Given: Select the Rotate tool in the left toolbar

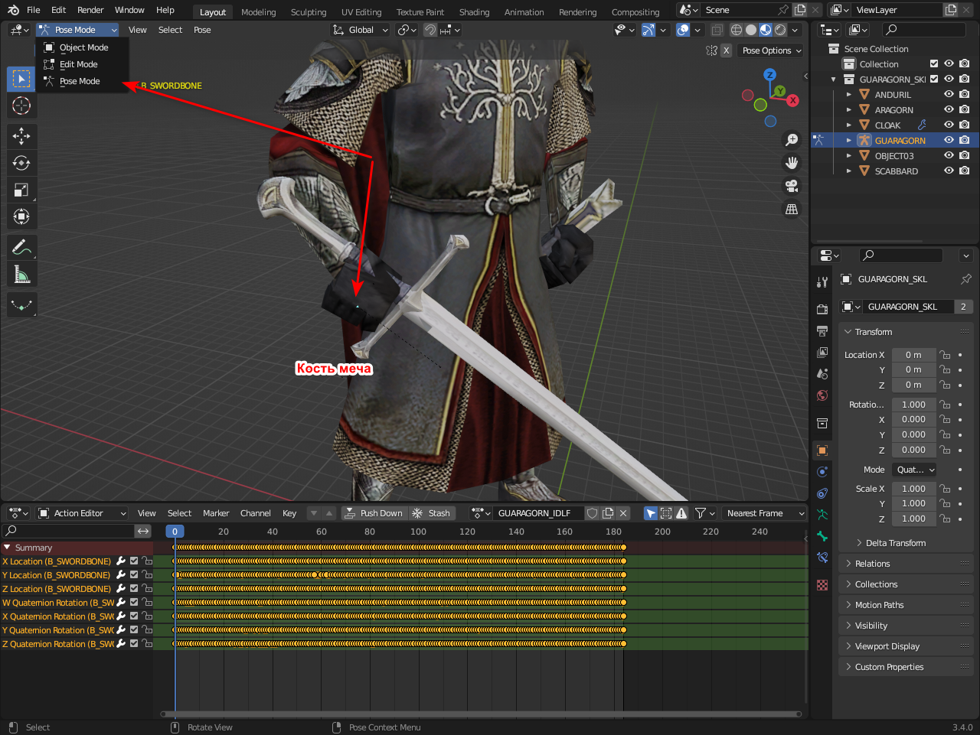Looking at the screenshot, I should [21, 163].
